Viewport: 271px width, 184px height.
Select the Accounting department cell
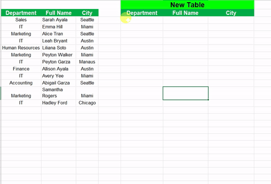[21, 83]
